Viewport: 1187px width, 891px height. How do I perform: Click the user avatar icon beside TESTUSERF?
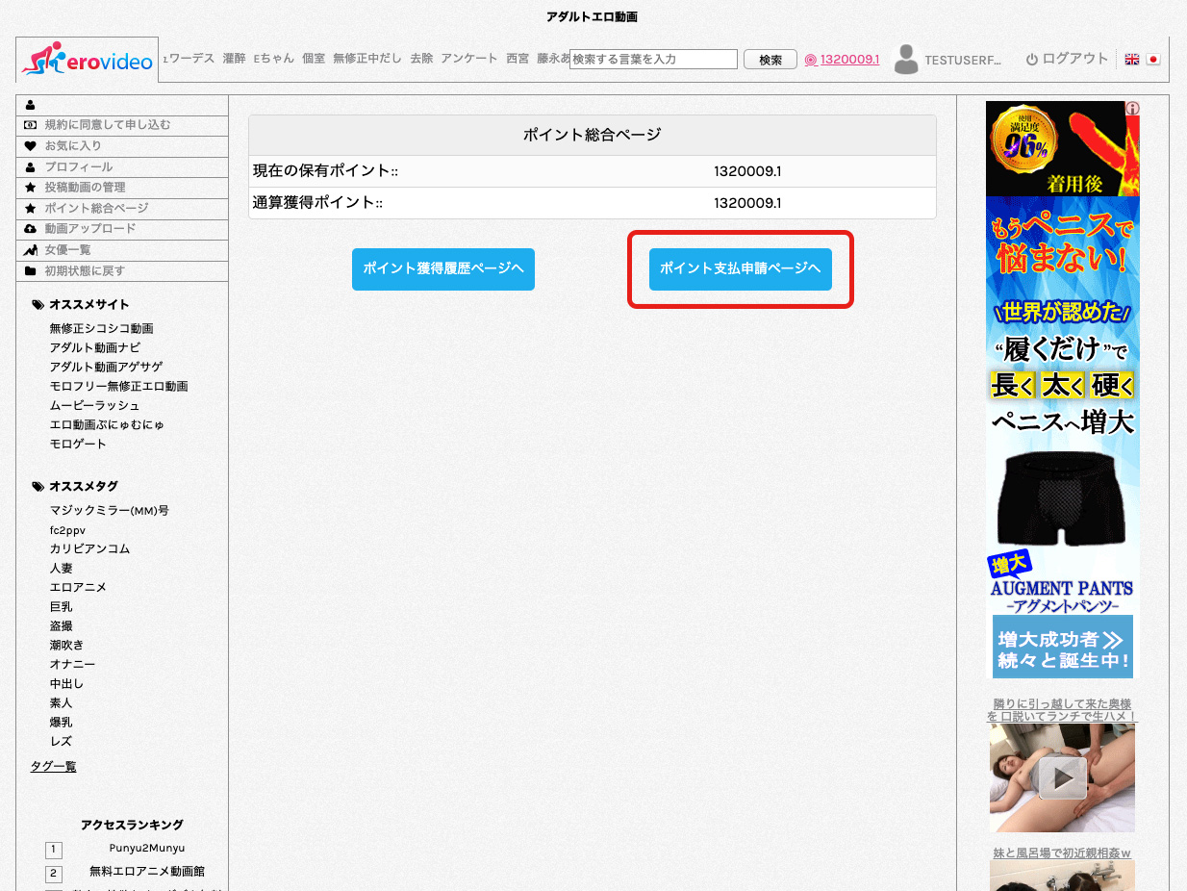point(906,60)
